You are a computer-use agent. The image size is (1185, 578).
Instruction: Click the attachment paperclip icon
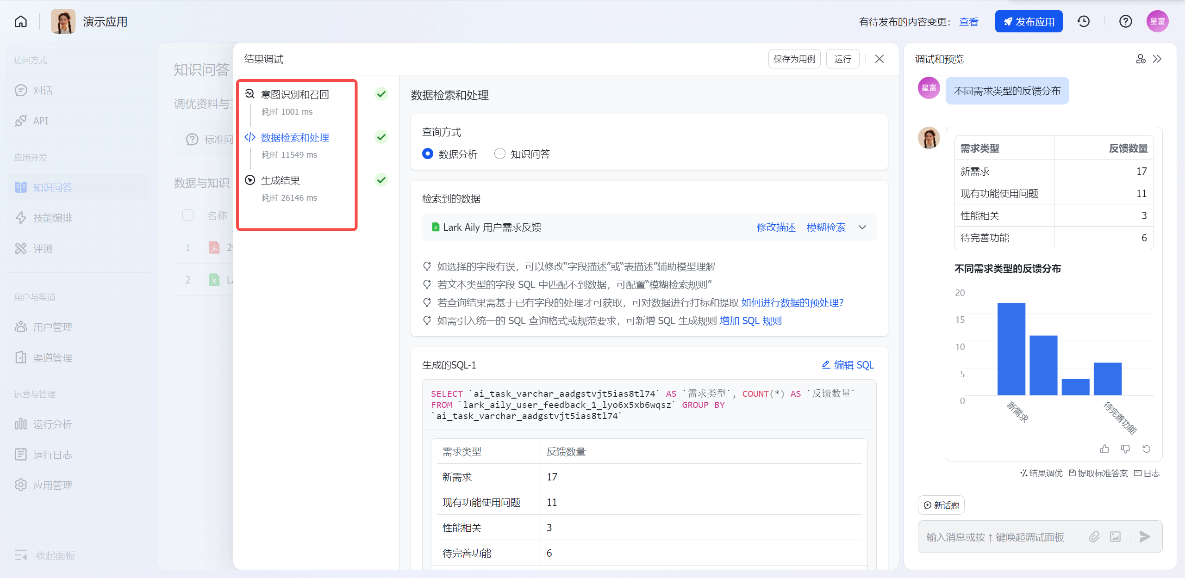(1094, 536)
